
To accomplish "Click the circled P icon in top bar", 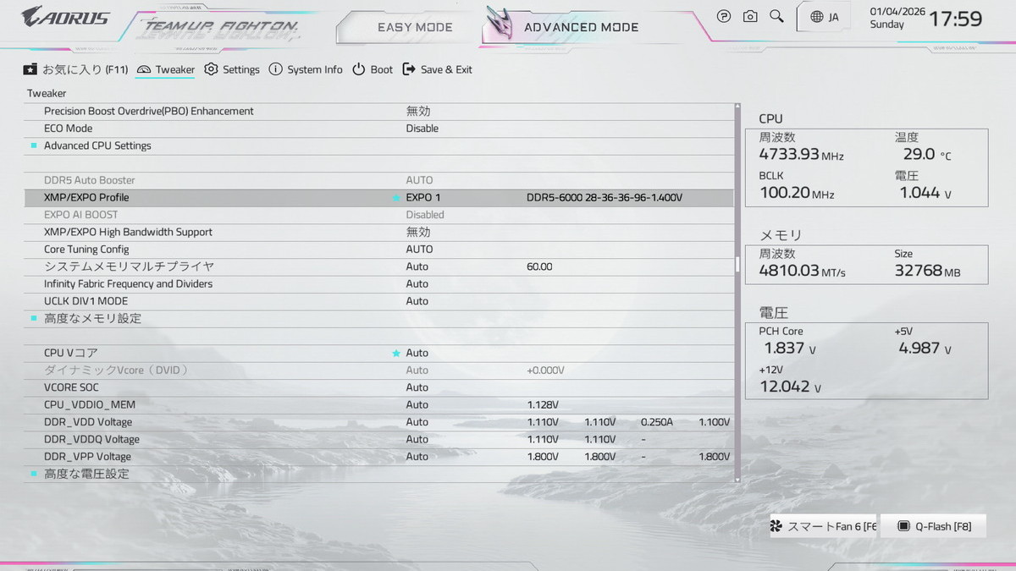I will pos(724,16).
